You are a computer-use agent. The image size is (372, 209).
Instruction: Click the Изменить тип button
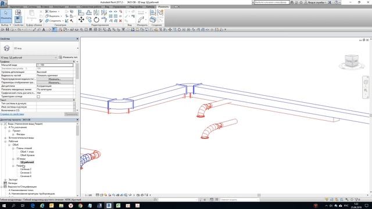click(68, 57)
